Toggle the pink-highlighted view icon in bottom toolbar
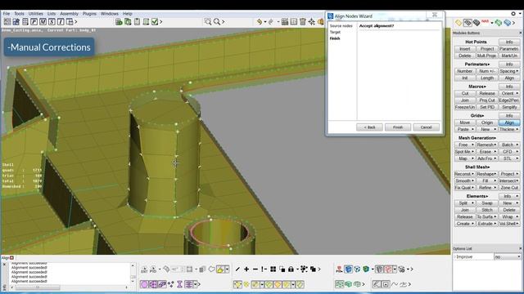 click(x=388, y=269)
